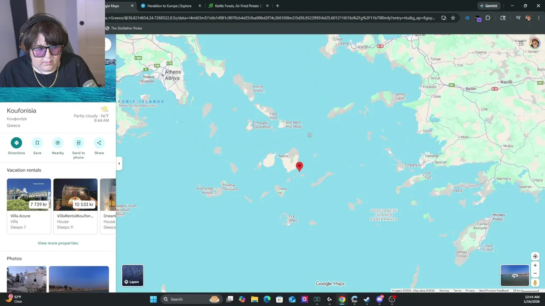Viewport: 545px width, 306px height.
Task: Show your location on the map
Action: [x=535, y=256]
